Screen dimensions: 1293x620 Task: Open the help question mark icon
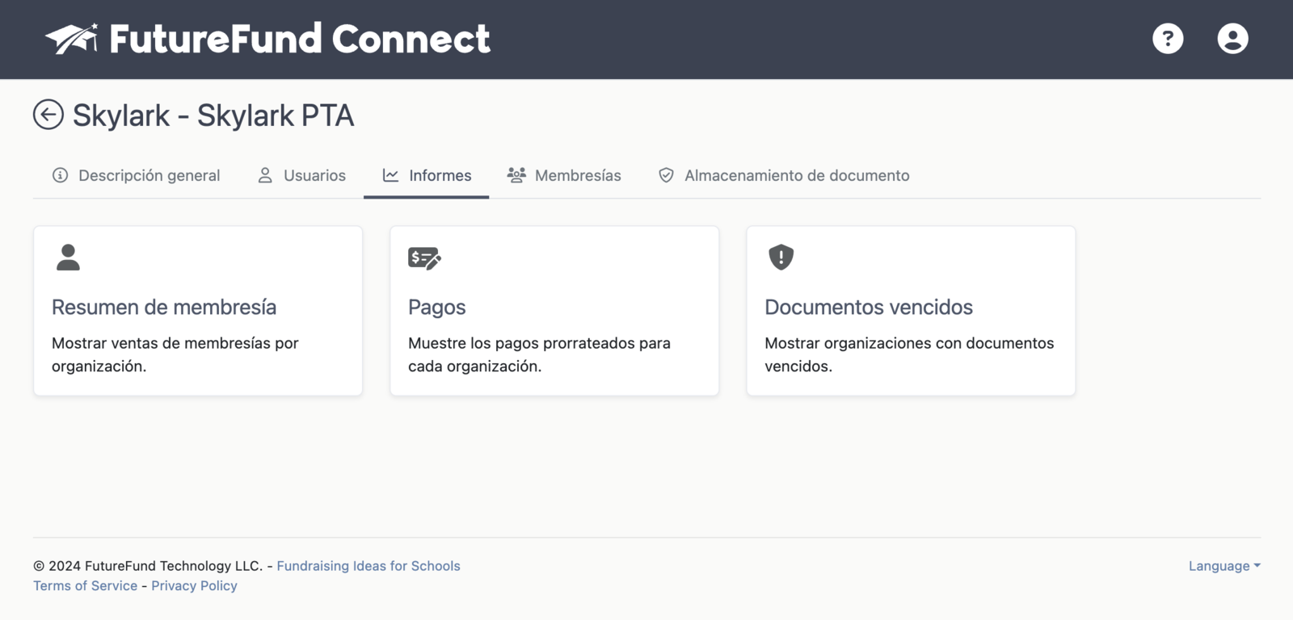pos(1168,39)
